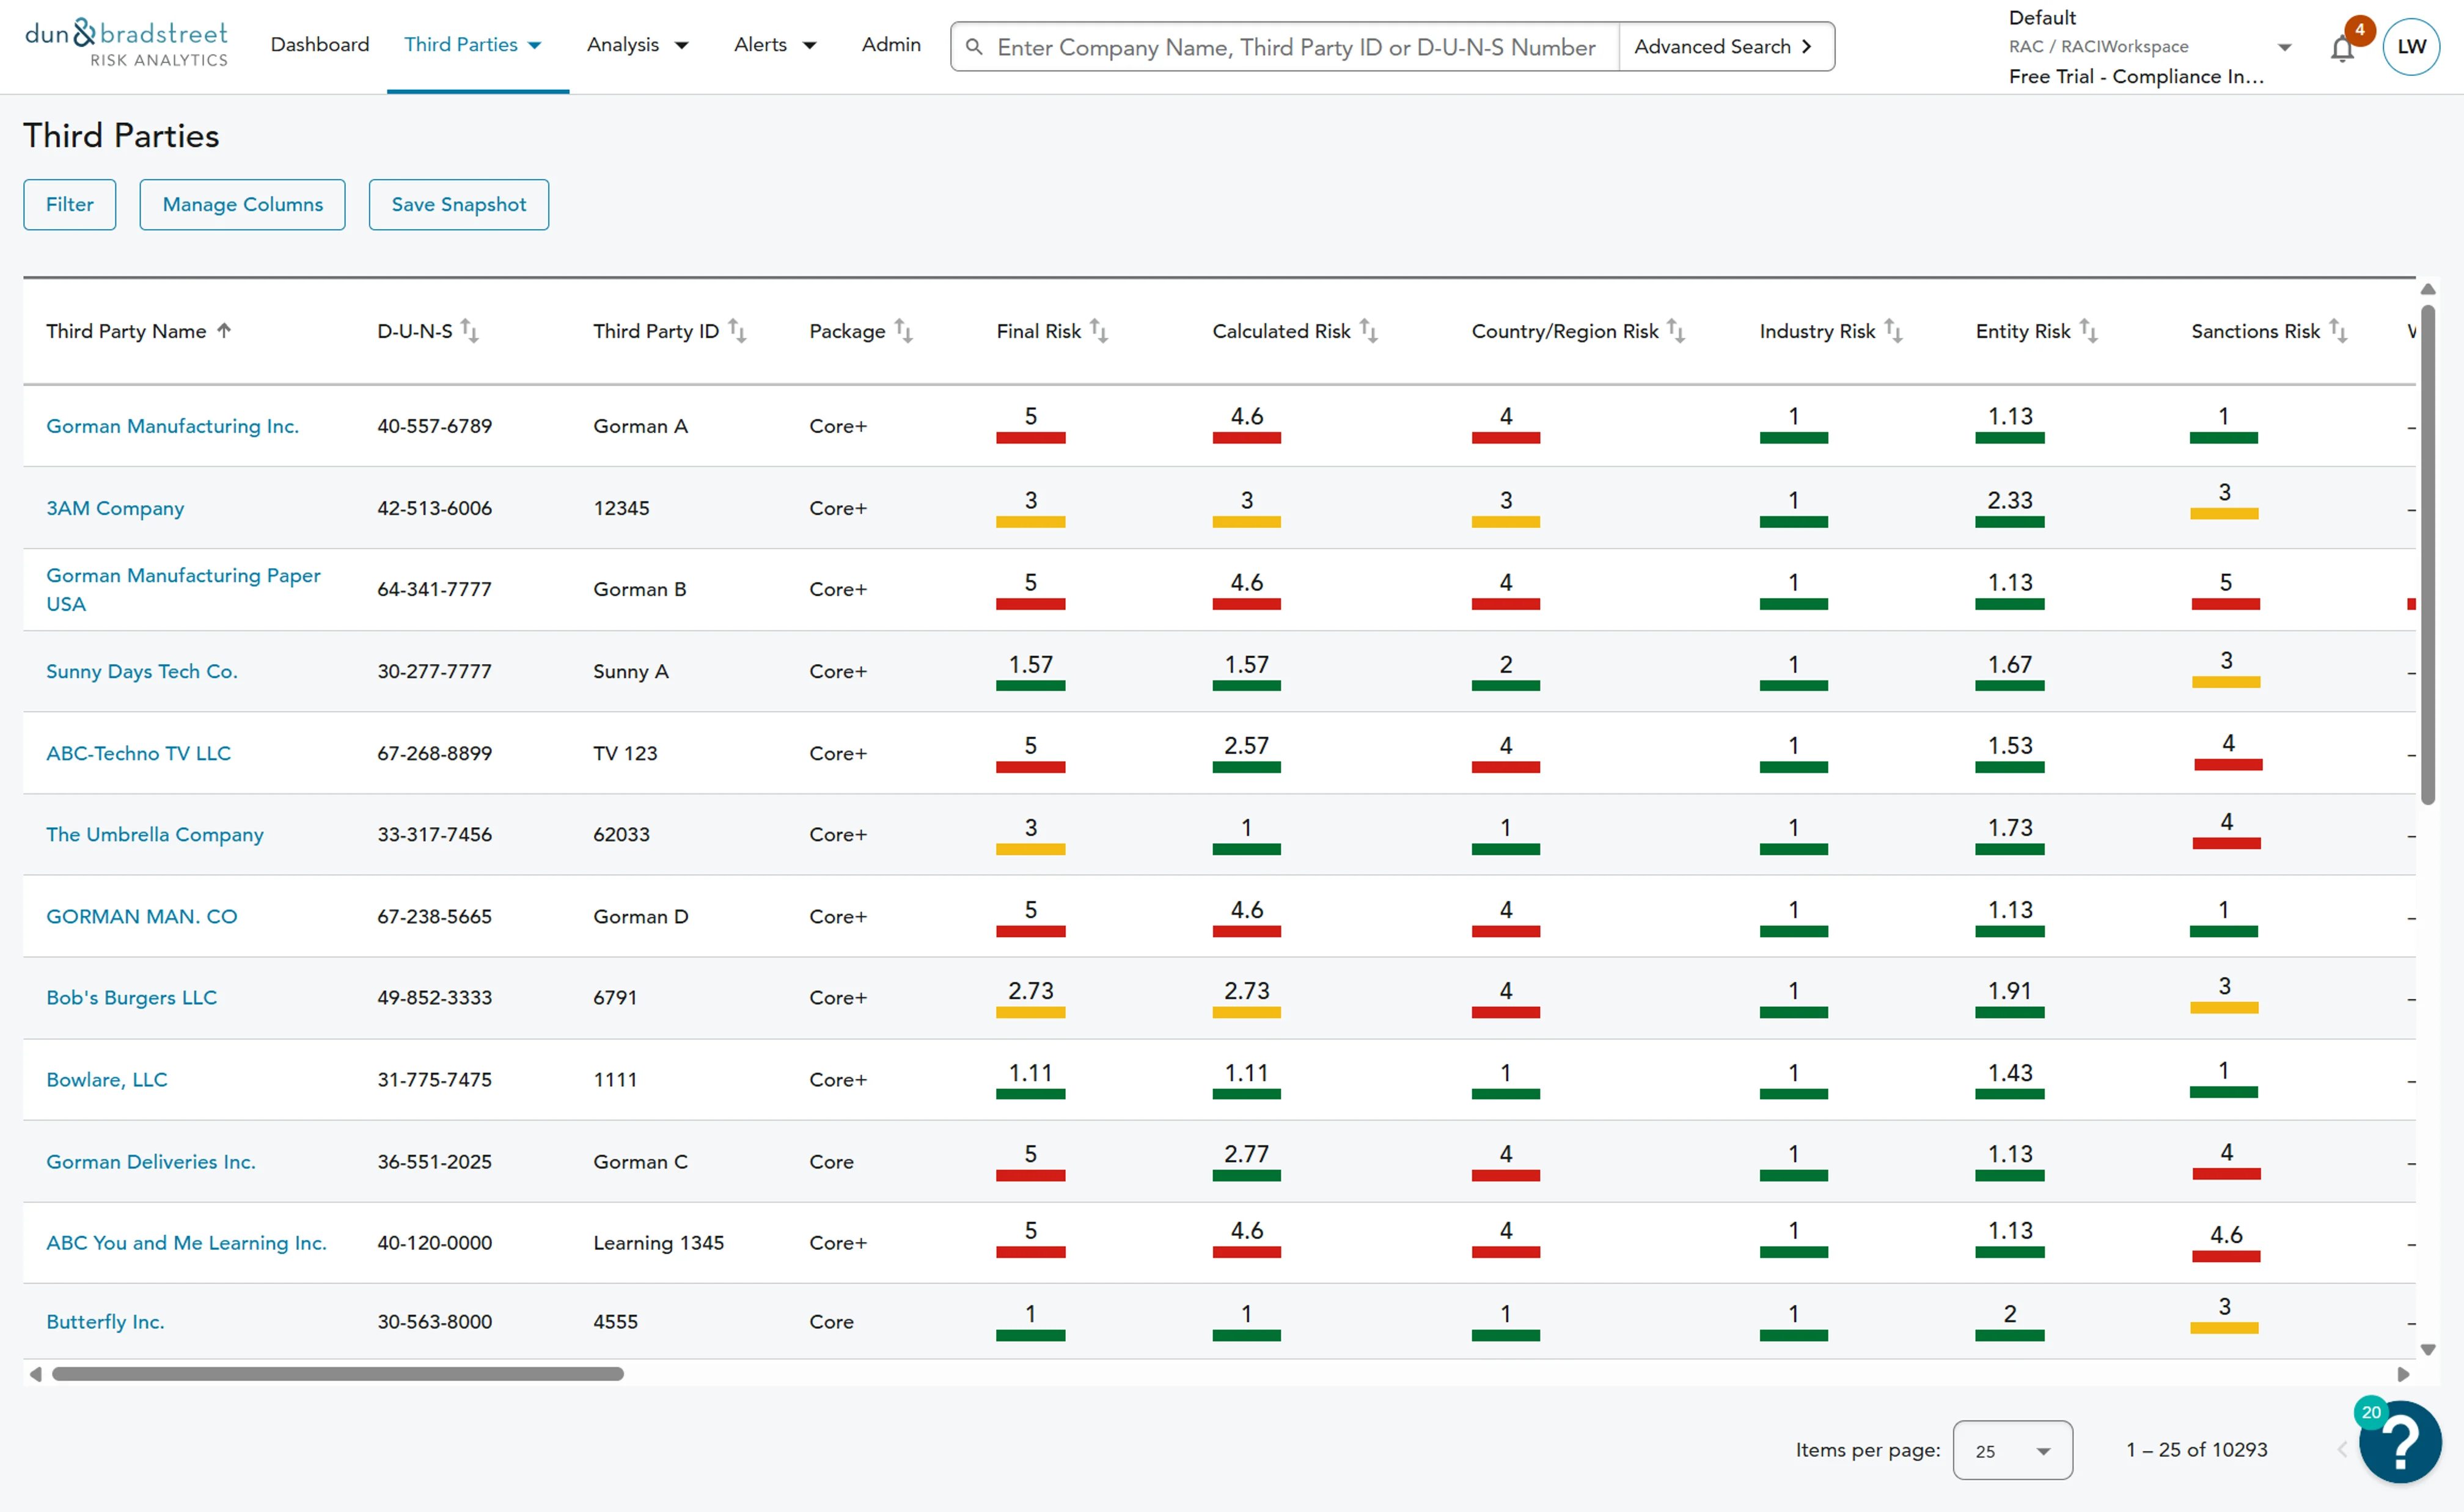This screenshot has width=2464, height=1512.
Task: Click D-U-N-S 30-563-8000 cell
Action: click(434, 1321)
